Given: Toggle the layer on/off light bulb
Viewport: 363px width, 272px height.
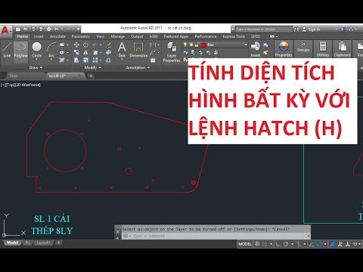Looking at the screenshot, I should click(185, 45).
